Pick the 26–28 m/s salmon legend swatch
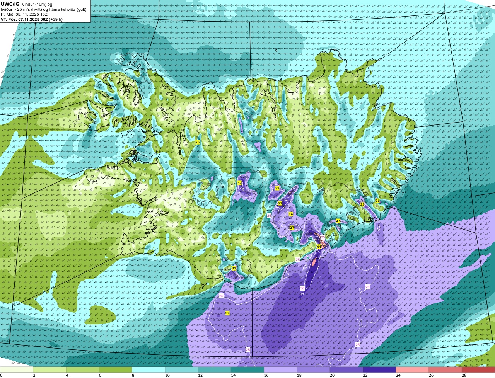495x378 pixels. [x=445, y=370]
